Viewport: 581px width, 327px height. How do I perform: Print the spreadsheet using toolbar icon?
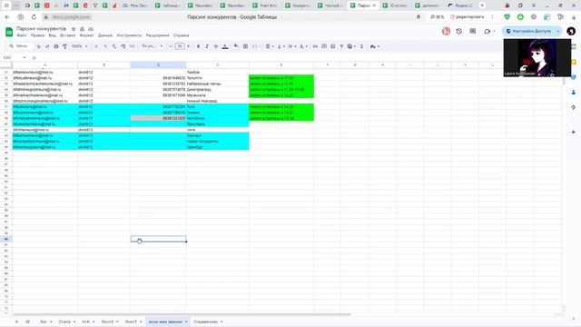(x=56, y=46)
